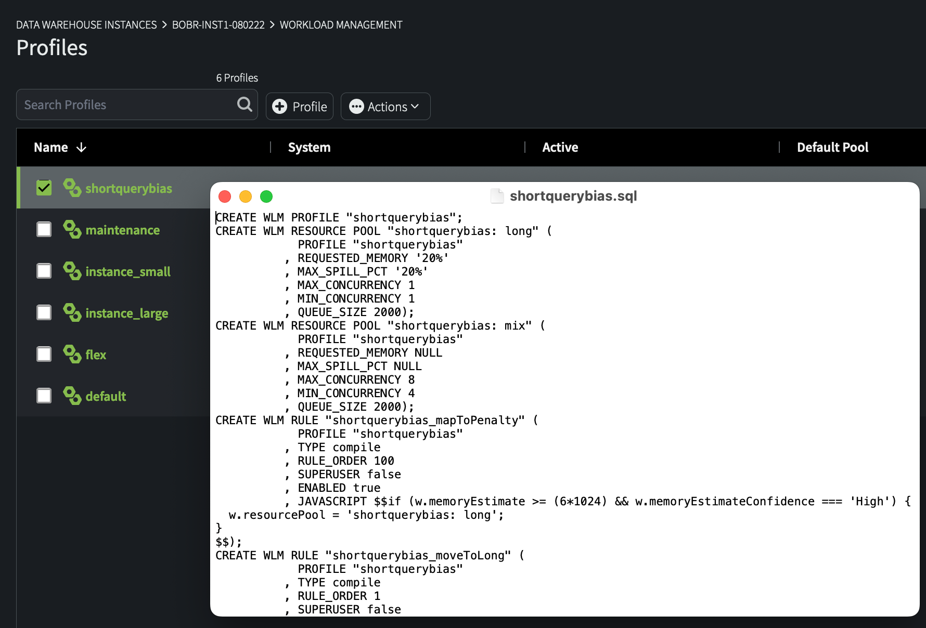Sort by Name column arrow

[81, 148]
